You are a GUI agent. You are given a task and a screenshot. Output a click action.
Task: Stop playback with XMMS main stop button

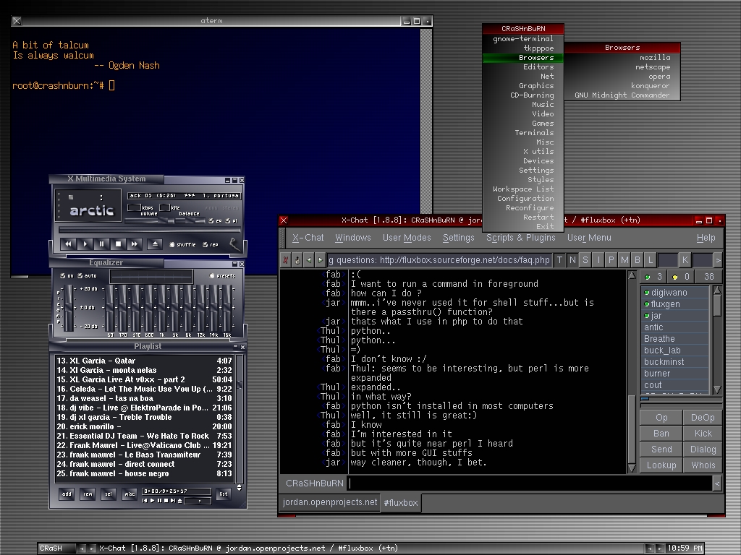(118, 244)
